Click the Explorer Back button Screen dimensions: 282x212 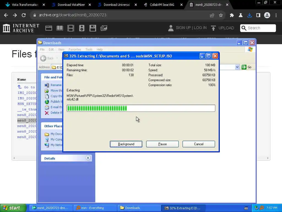[47, 58]
